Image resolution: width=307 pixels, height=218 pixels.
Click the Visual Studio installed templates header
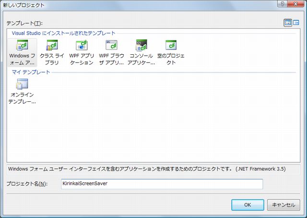coord(63,33)
